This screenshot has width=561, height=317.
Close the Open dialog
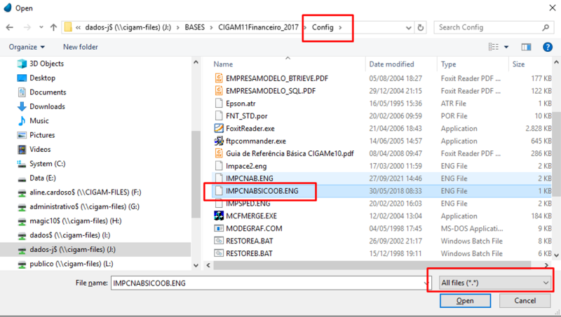[x=553, y=8]
